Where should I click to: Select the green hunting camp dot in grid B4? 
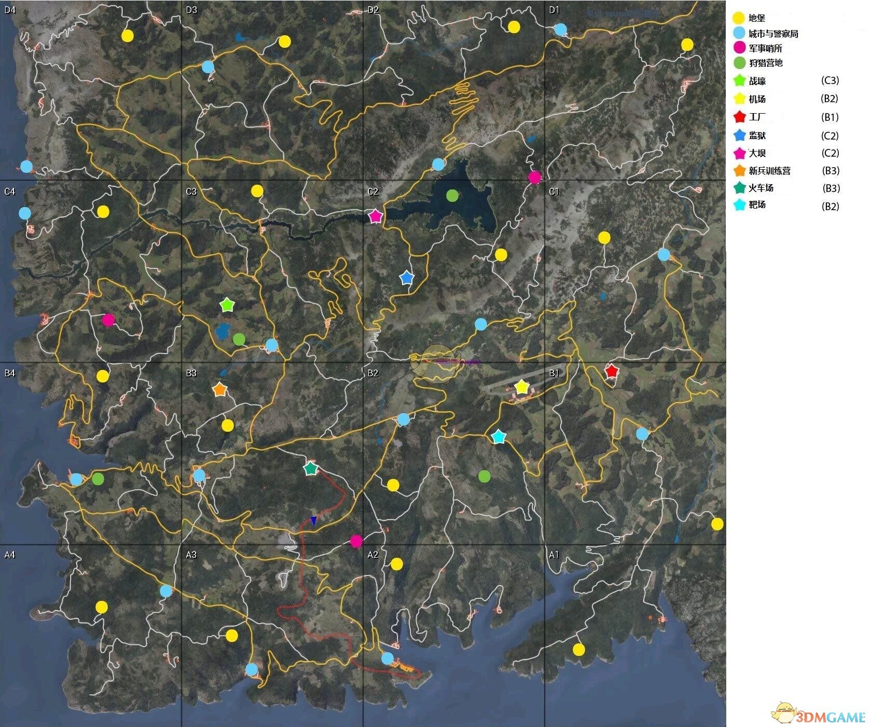tap(98, 479)
